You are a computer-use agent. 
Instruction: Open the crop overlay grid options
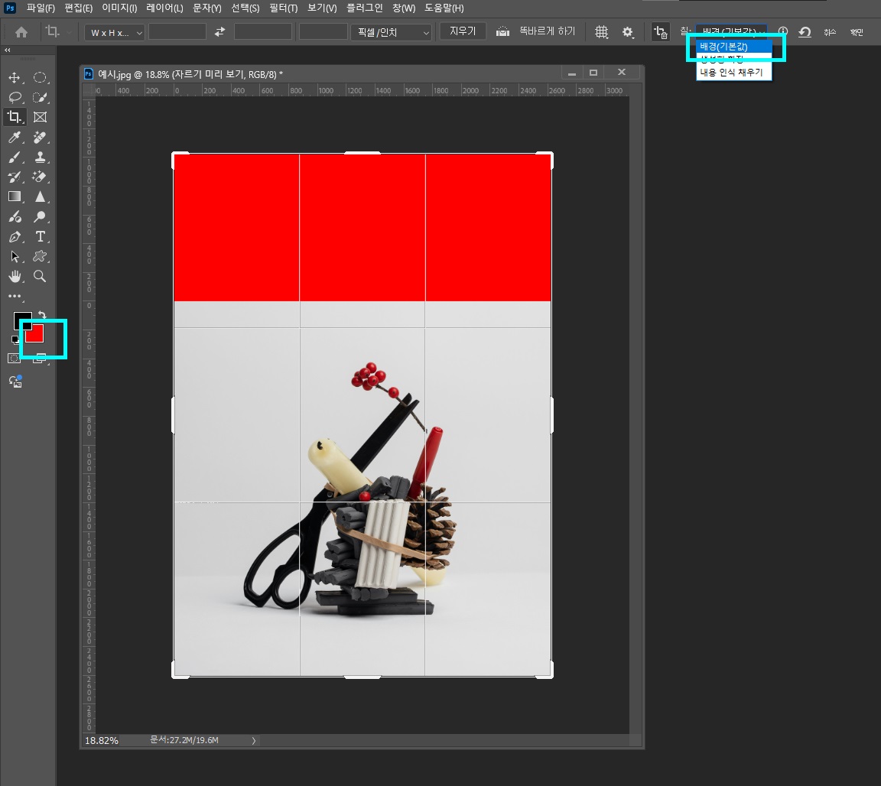(602, 32)
